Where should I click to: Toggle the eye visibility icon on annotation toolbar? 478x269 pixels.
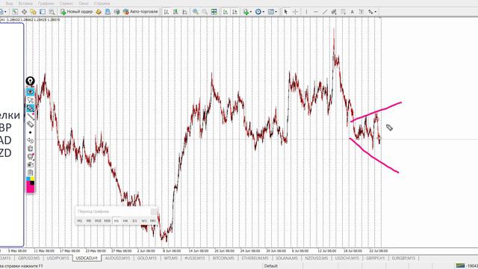(x=30, y=91)
